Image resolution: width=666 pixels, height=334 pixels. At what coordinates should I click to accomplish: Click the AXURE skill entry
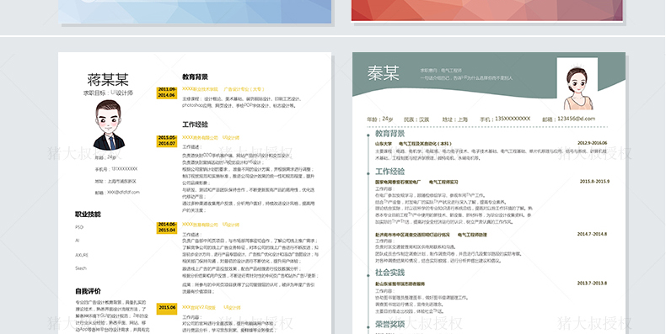[82, 255]
